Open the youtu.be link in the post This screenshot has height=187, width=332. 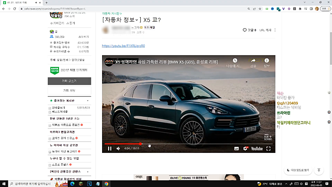[123, 46]
